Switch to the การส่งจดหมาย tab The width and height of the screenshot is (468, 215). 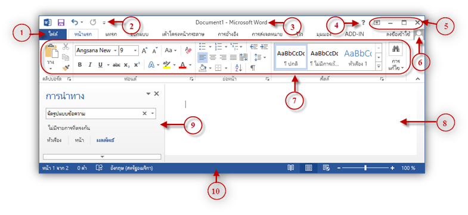[267, 35]
